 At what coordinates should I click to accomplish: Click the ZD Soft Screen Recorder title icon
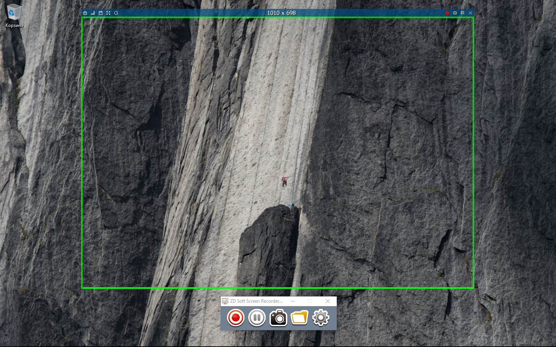225,301
